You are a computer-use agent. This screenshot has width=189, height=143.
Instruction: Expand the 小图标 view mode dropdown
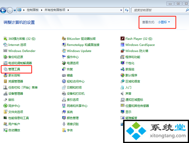(x=164, y=22)
